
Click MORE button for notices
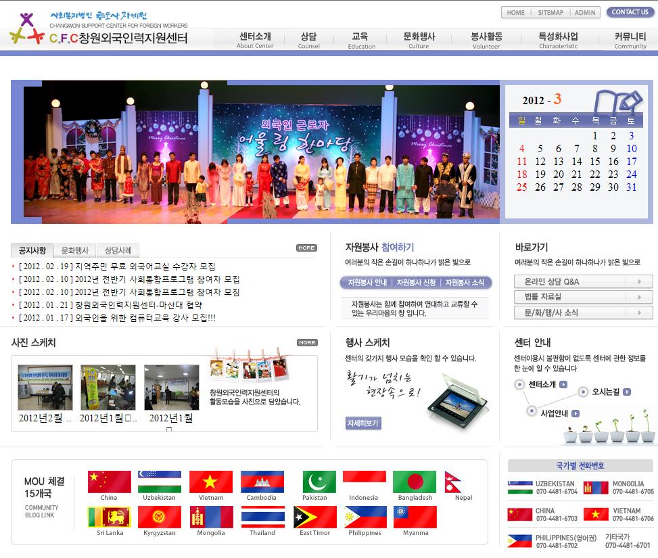307,248
